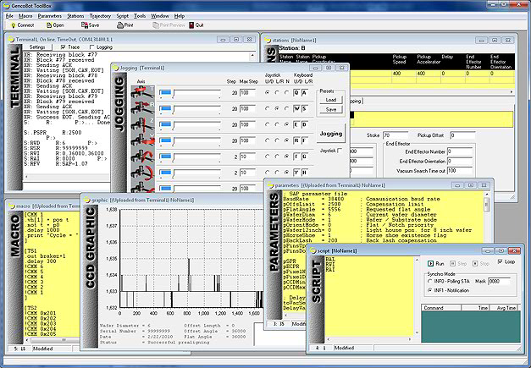Click the macro window horizontal scrollbar
The image size is (531, 368).
pyautogui.click(x=53, y=340)
